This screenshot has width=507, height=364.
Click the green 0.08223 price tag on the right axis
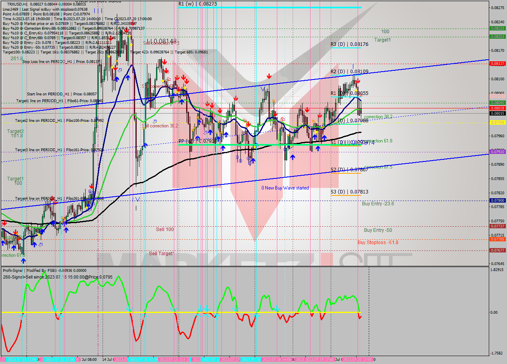(x=497, y=28)
